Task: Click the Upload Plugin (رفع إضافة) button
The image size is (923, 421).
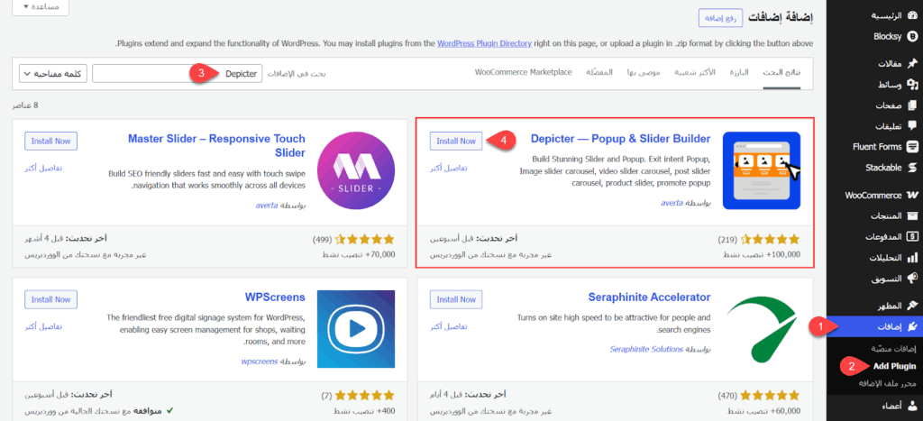Action: [x=720, y=18]
